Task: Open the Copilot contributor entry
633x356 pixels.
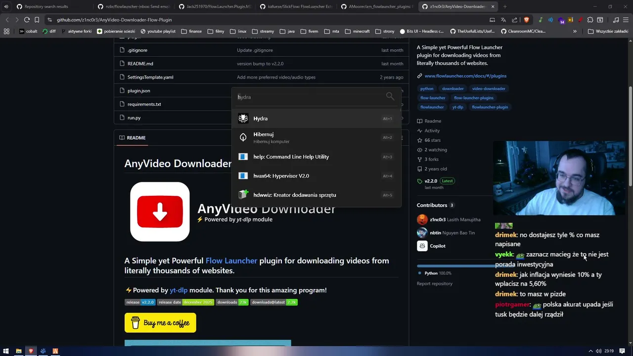Action: pos(431,246)
